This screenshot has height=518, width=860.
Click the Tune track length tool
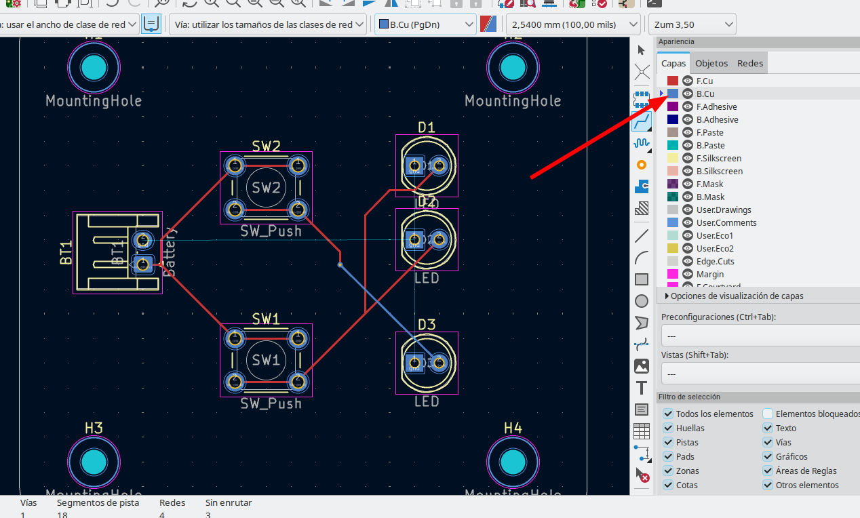point(642,143)
